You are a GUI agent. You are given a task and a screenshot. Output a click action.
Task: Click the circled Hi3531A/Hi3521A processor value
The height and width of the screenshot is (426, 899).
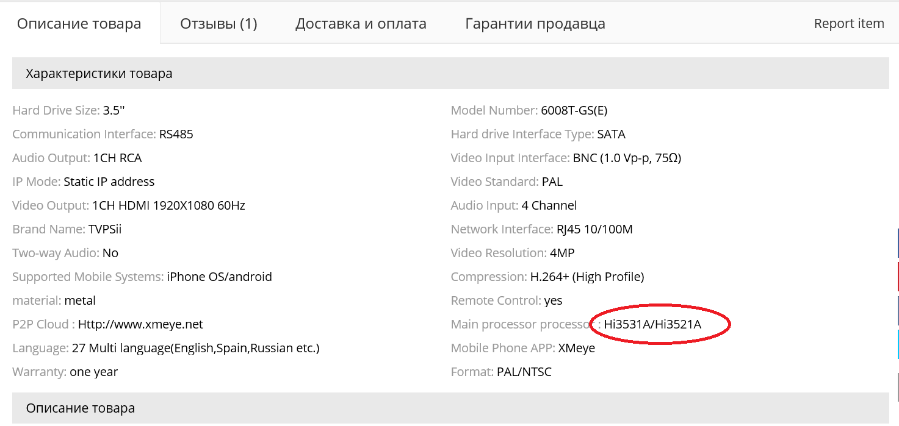pos(652,324)
